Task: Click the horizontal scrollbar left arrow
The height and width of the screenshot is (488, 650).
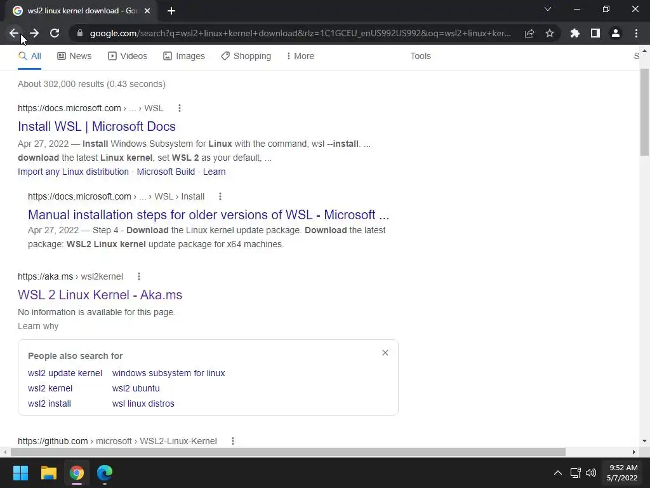Action: click(5, 452)
